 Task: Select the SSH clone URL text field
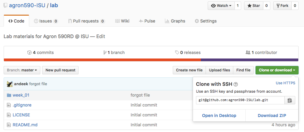point(240,100)
